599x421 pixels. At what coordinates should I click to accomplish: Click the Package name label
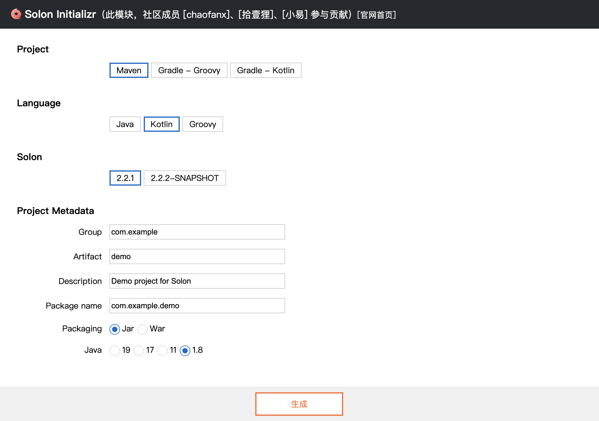coord(74,306)
